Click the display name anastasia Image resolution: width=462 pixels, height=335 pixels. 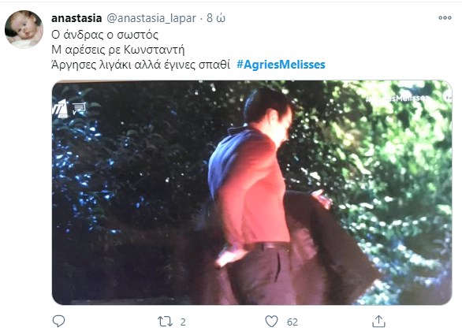[x=76, y=18]
